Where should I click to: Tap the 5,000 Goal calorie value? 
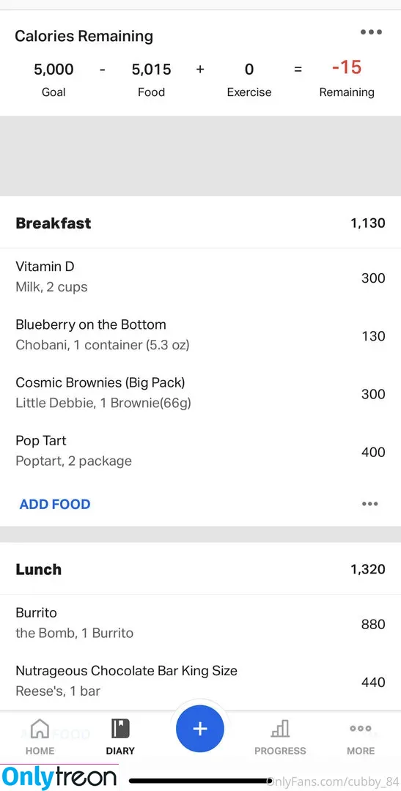coord(54,69)
